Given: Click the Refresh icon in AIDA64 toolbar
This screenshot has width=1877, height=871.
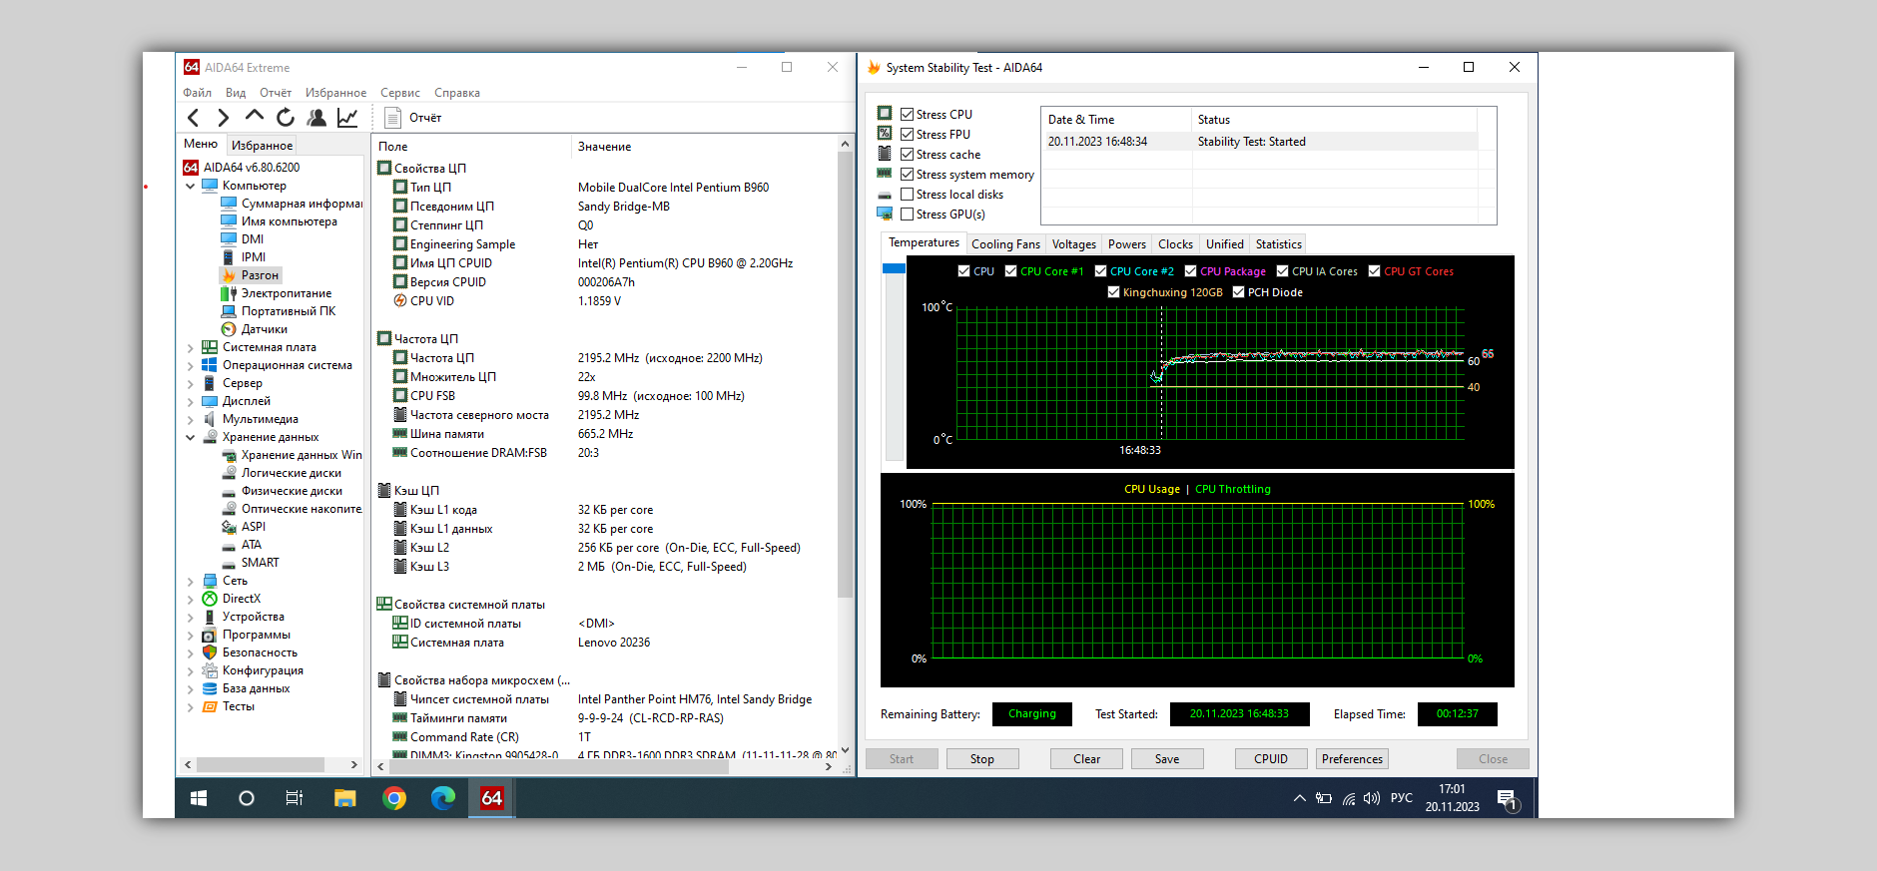Looking at the screenshot, I should [x=286, y=118].
